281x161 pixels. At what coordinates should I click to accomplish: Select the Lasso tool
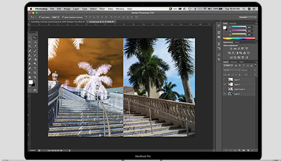30,42
